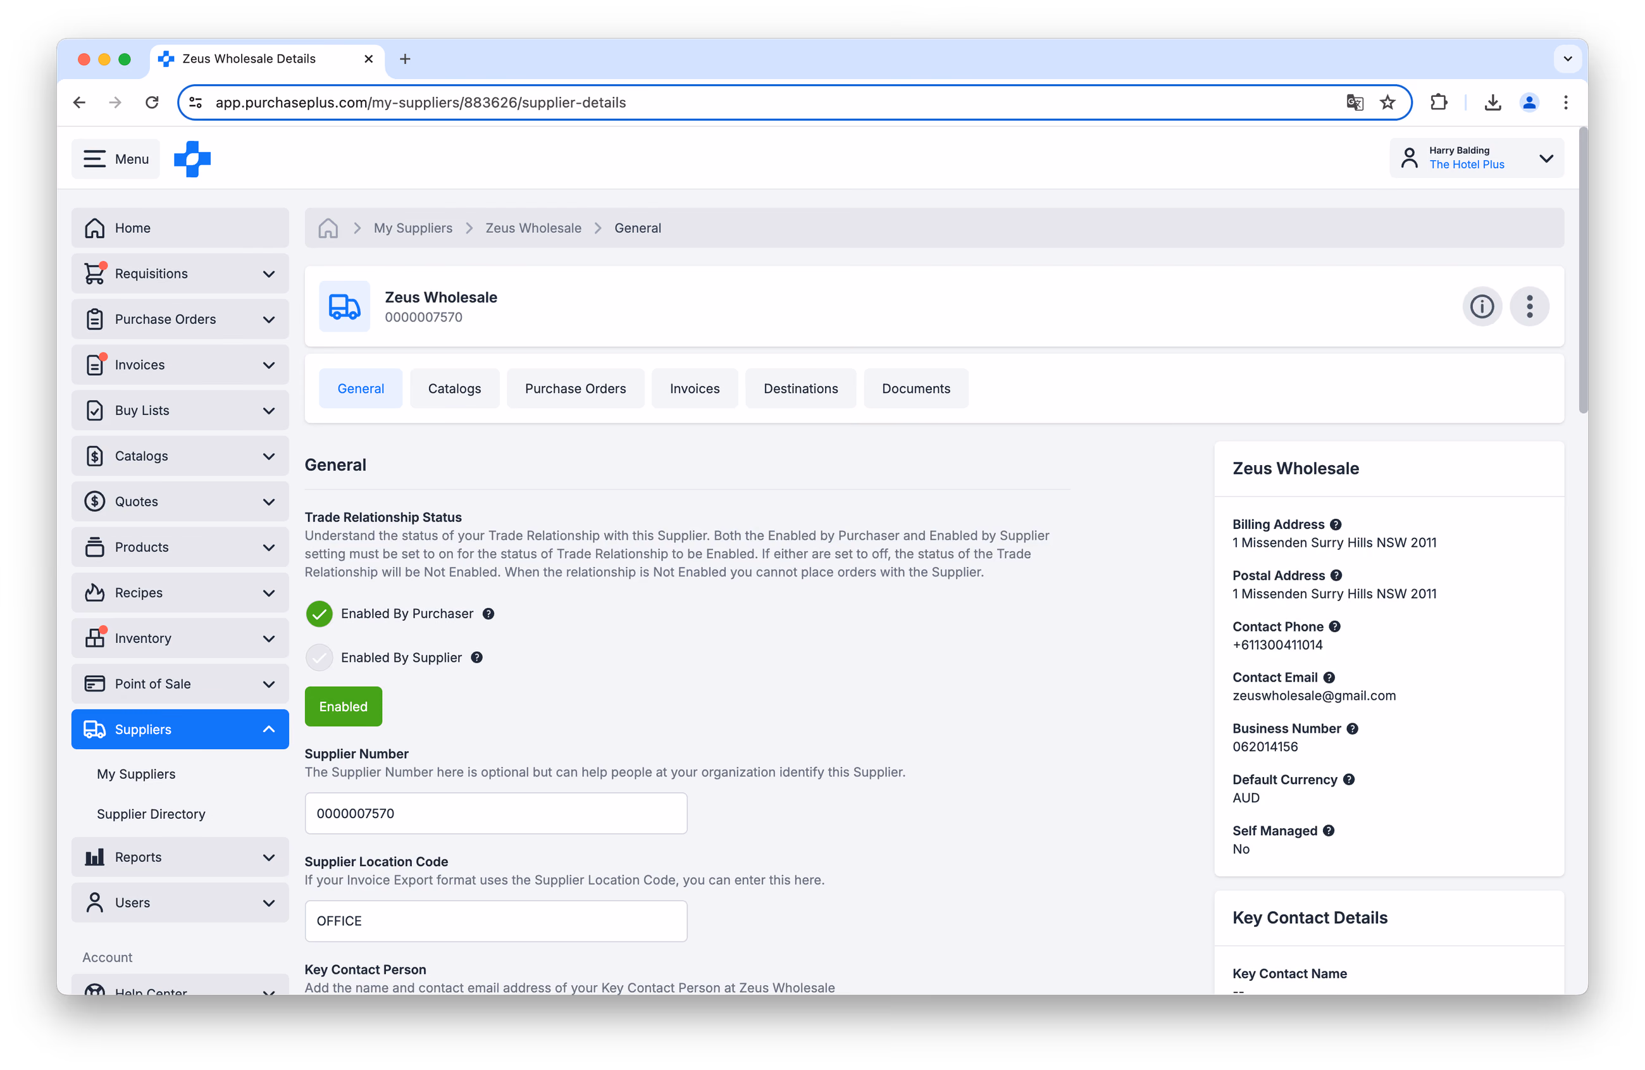Switch to the Catalogs tab
Screen dimensions: 1645x1070
pos(454,389)
